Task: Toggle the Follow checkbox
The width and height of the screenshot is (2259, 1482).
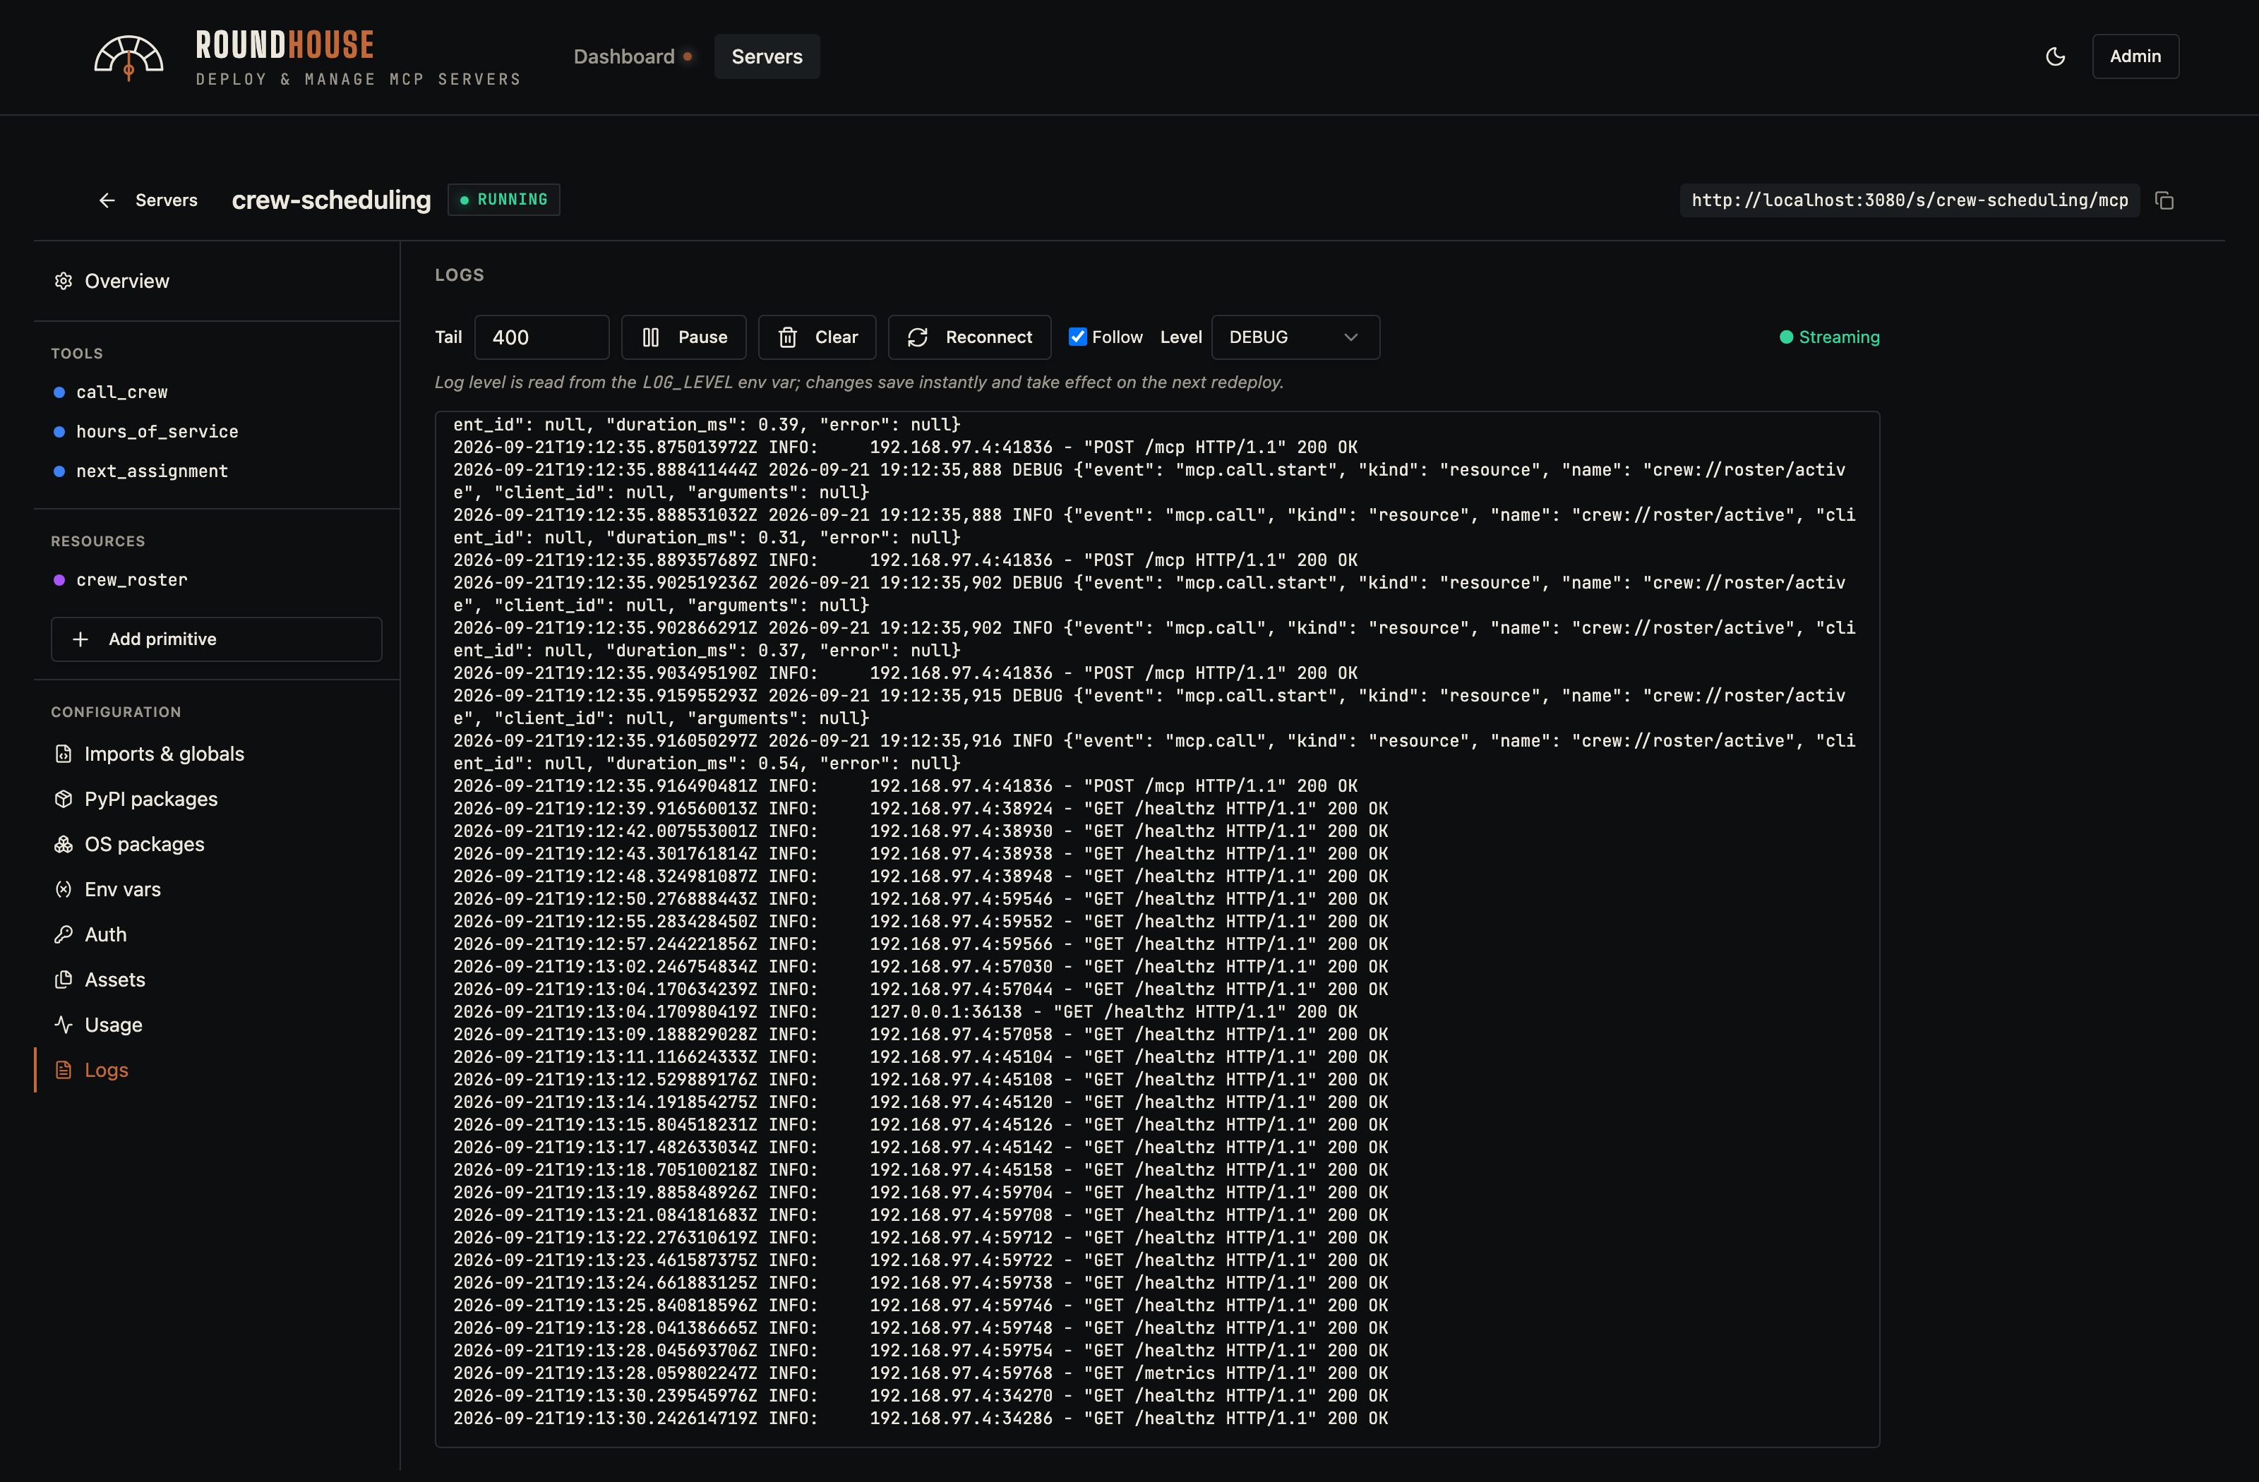Action: (1077, 337)
